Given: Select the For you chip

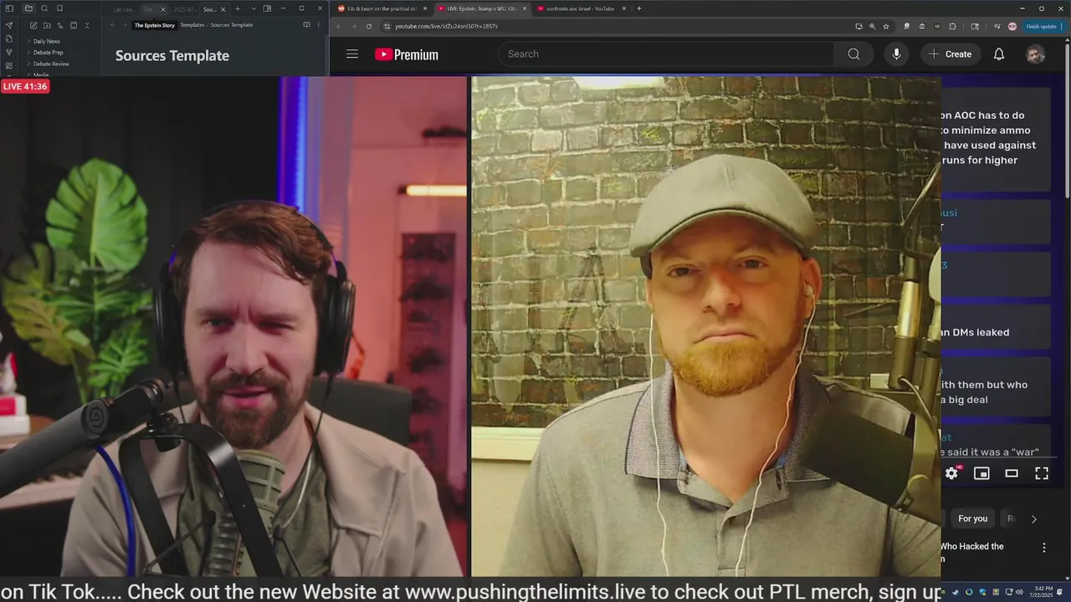Looking at the screenshot, I should tap(972, 518).
